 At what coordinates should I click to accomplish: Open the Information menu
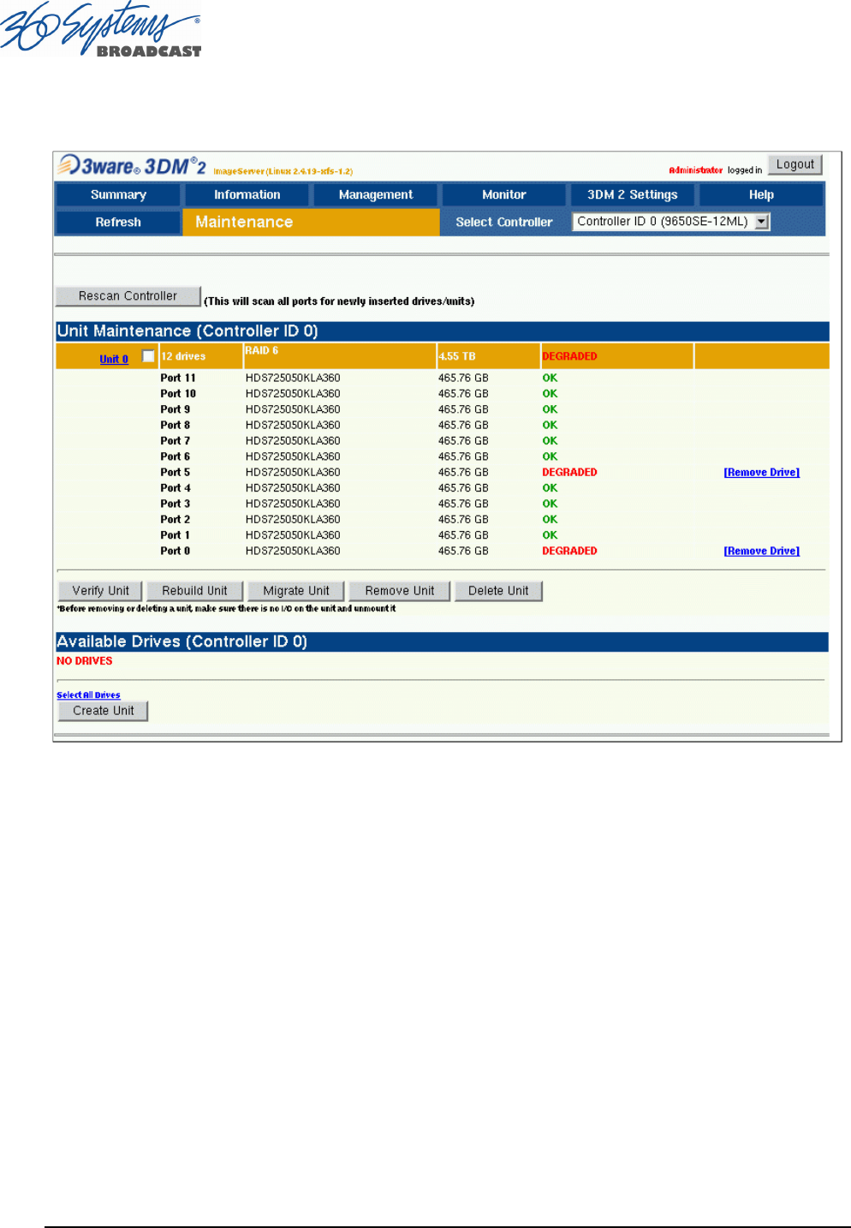coord(247,195)
